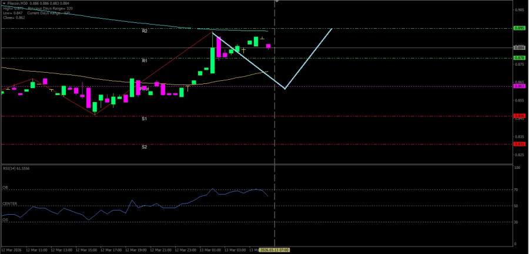Image resolution: width=529 pixels, height=254 pixels.
Task: Click the 13 Mar 03:00 time axis label
Action: (235, 250)
